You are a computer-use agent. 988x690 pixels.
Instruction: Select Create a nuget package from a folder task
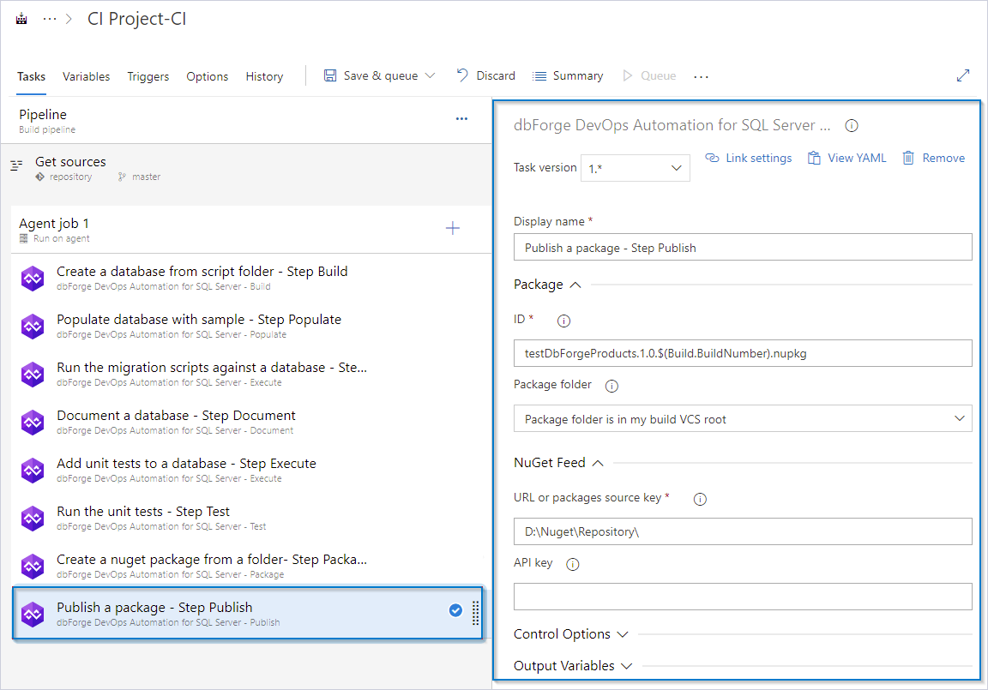pos(251,566)
